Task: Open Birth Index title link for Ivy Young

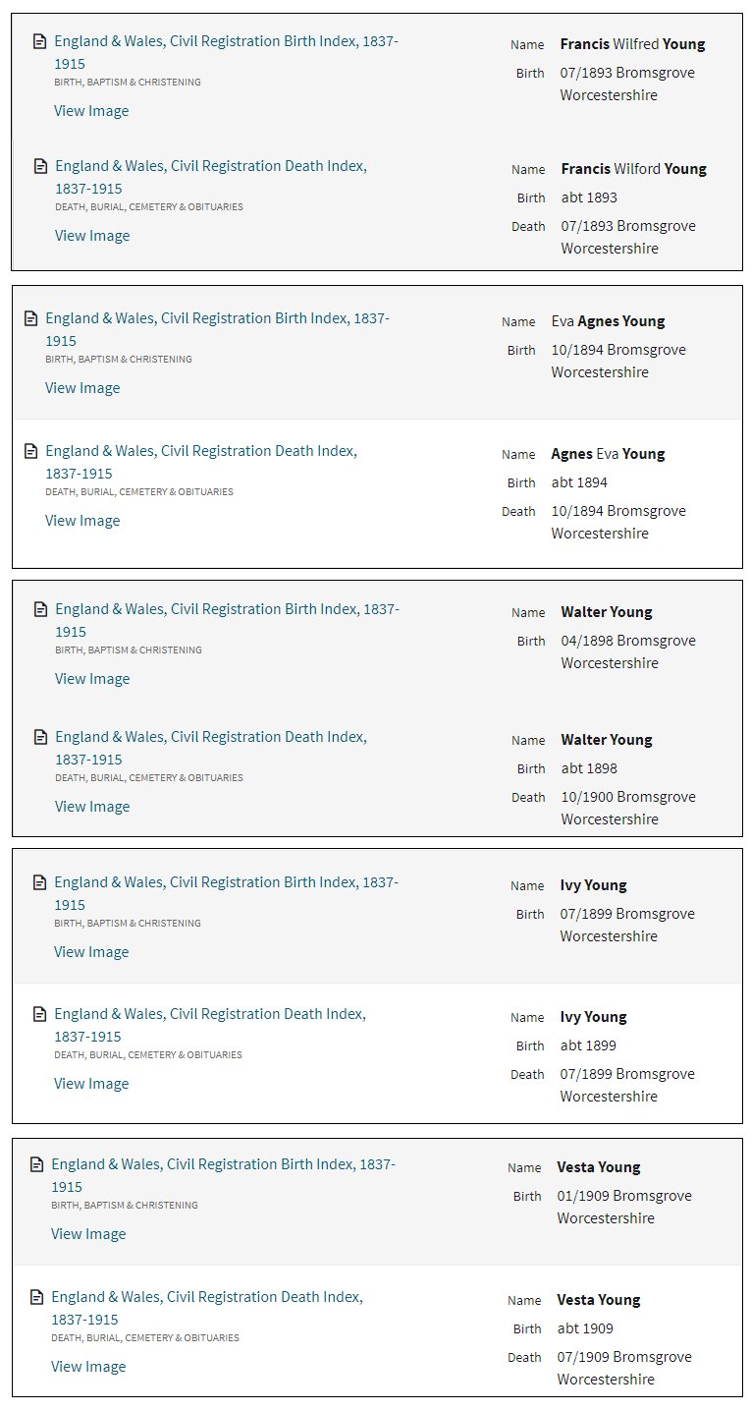Action: 226,882
